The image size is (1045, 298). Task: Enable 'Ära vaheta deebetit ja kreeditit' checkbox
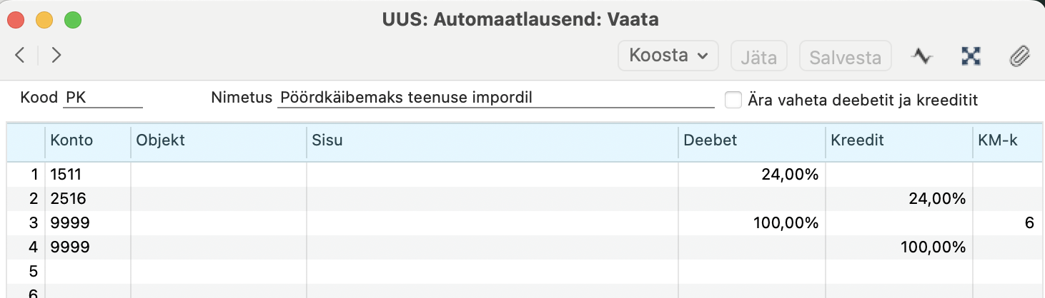pyautogui.click(x=733, y=100)
